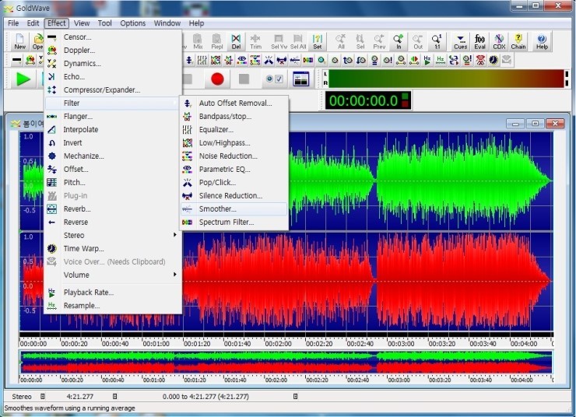The image size is (576, 417).
Task: Click the Zoom In toolbar icon
Action: (x=399, y=40)
